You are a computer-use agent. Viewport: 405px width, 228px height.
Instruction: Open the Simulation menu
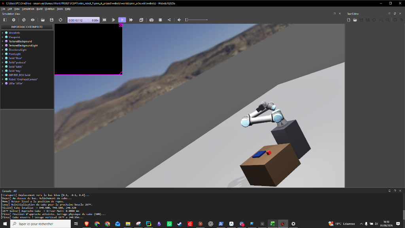pyautogui.click(x=28, y=9)
